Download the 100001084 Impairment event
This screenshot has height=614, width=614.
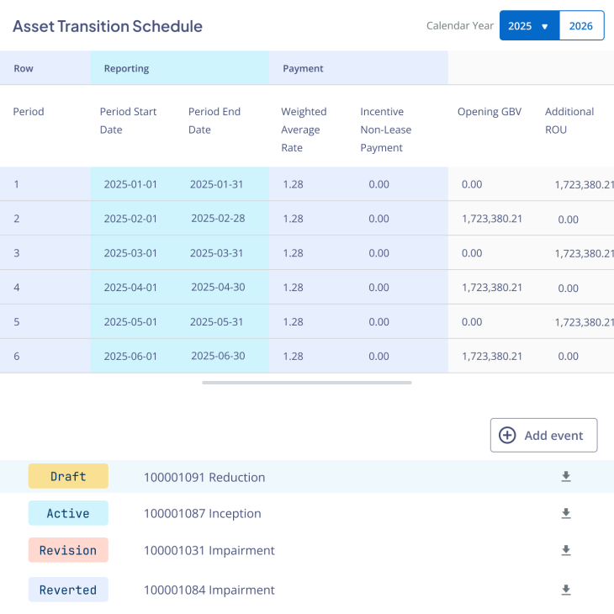[x=566, y=590]
